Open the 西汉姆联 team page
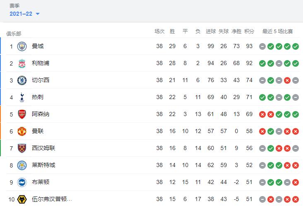303x206 pixels. click(43, 148)
